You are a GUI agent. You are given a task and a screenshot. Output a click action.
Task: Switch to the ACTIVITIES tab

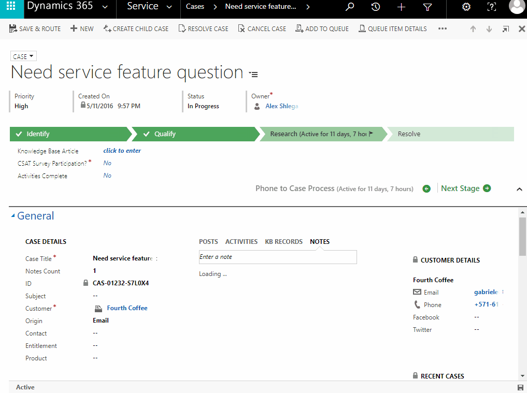241,242
